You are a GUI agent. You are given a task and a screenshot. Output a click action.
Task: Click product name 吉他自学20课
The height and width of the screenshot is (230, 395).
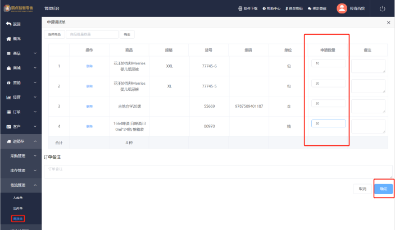pos(129,107)
